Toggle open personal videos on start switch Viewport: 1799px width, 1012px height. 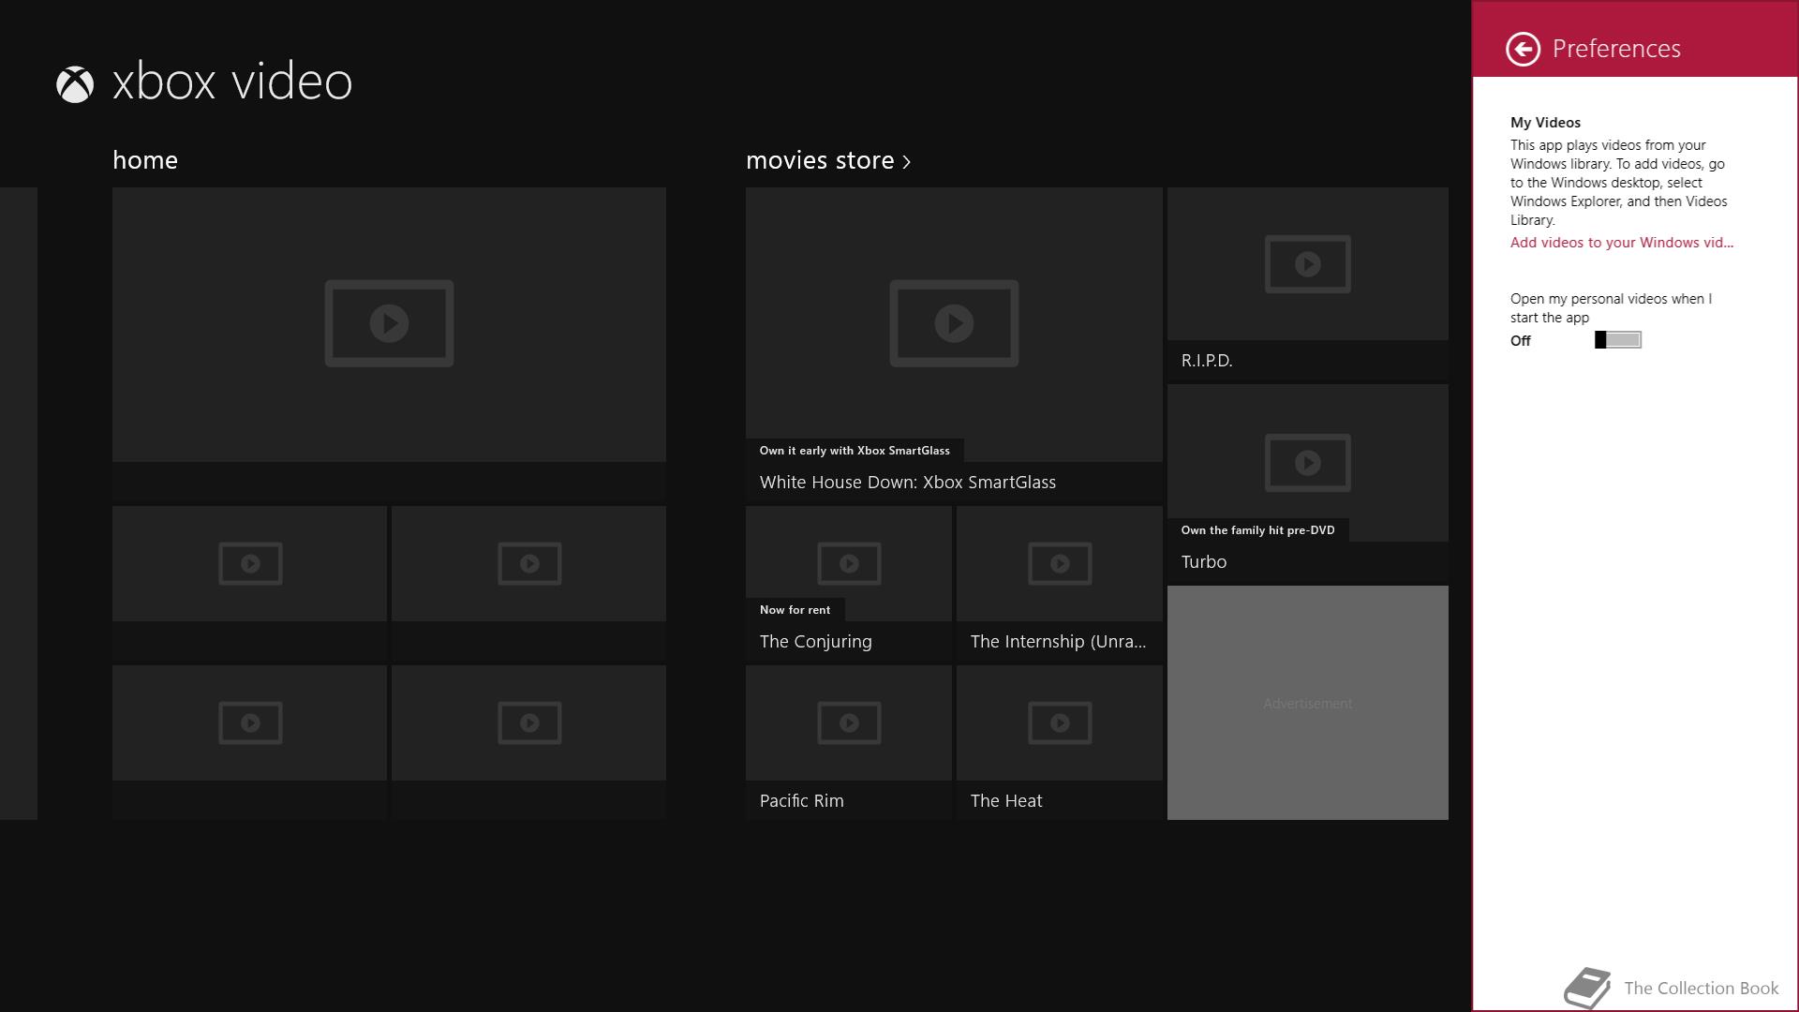[x=1618, y=340]
